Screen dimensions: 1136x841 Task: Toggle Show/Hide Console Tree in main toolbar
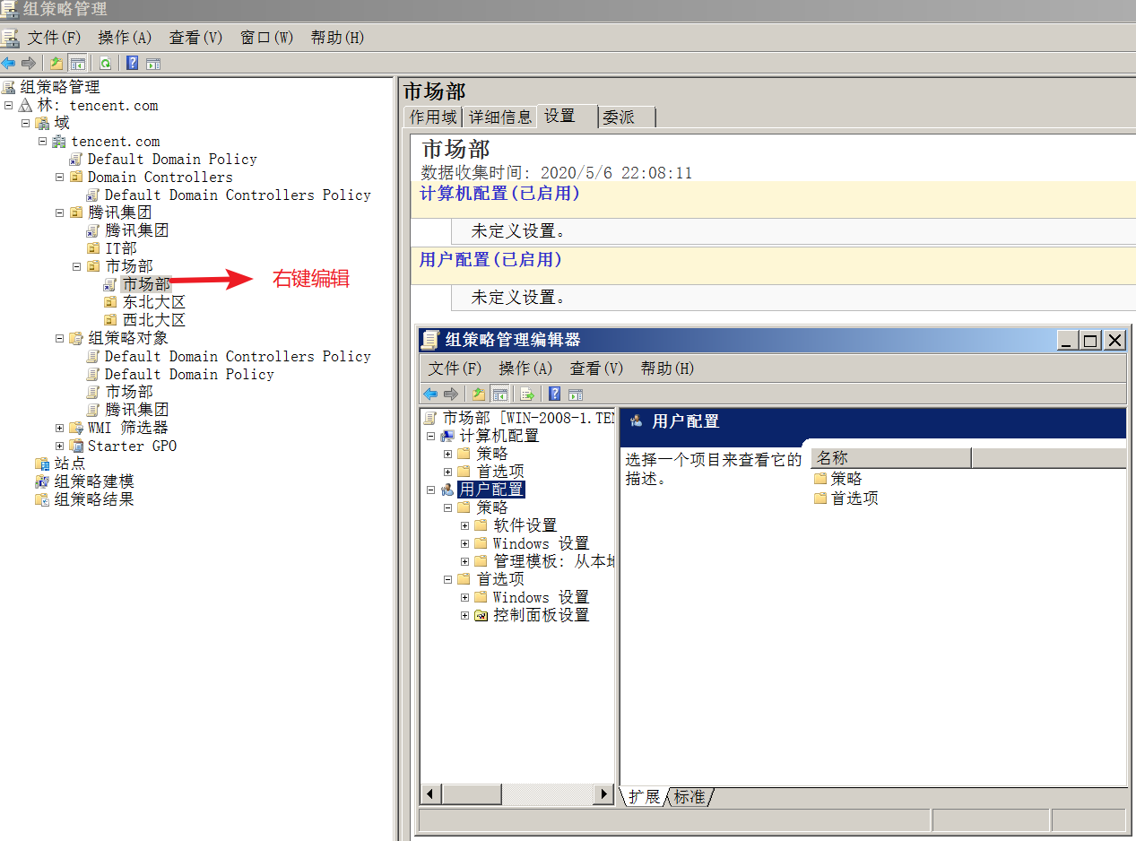click(x=78, y=63)
